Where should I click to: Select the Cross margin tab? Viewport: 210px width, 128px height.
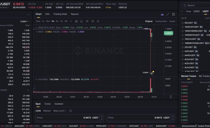click(x=47, y=104)
